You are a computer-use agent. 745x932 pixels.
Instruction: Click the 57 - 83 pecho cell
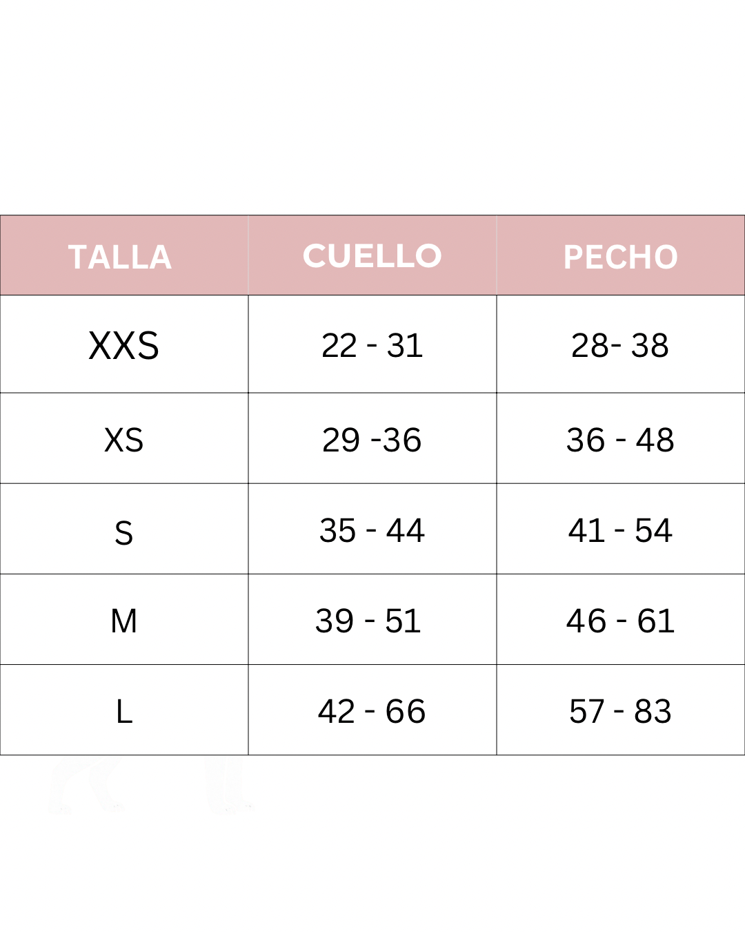[x=620, y=711]
